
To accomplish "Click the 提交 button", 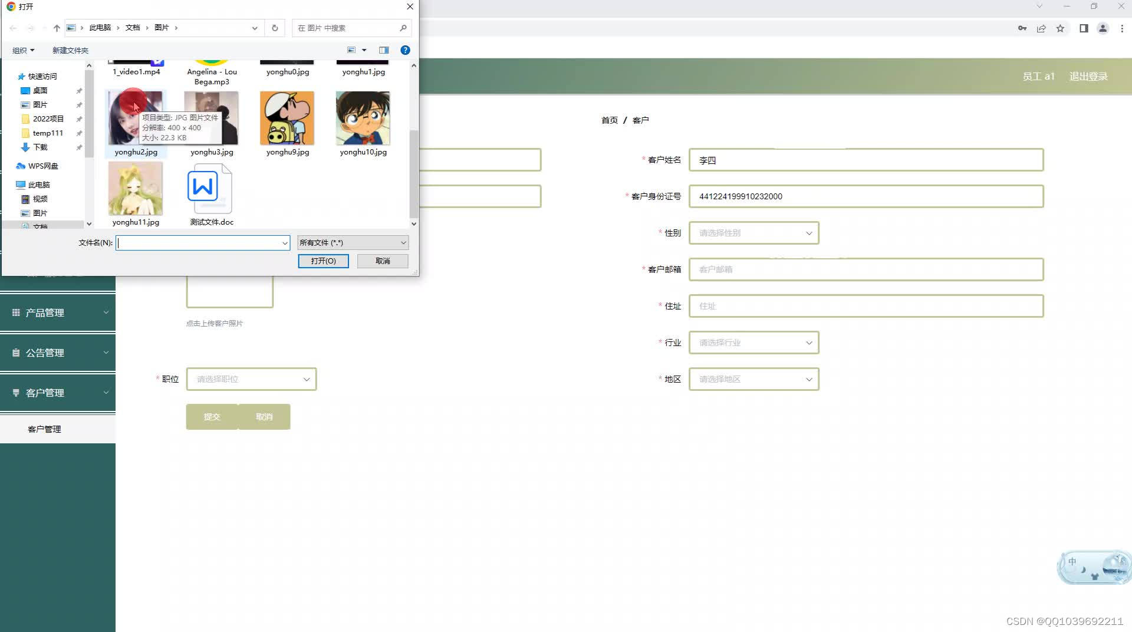I will pyautogui.click(x=212, y=417).
